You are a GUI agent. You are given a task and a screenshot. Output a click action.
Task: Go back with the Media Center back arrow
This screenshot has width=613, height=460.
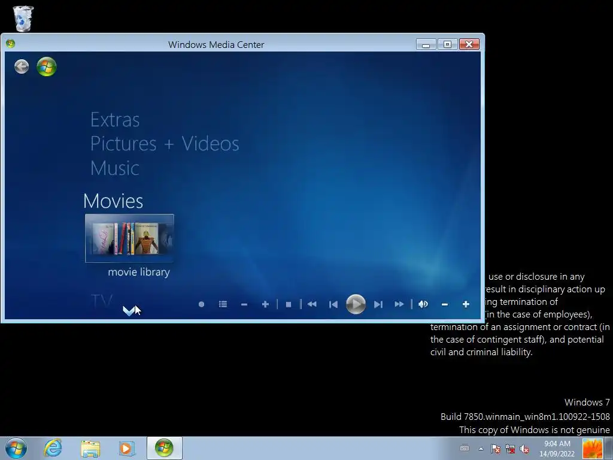pyautogui.click(x=22, y=66)
